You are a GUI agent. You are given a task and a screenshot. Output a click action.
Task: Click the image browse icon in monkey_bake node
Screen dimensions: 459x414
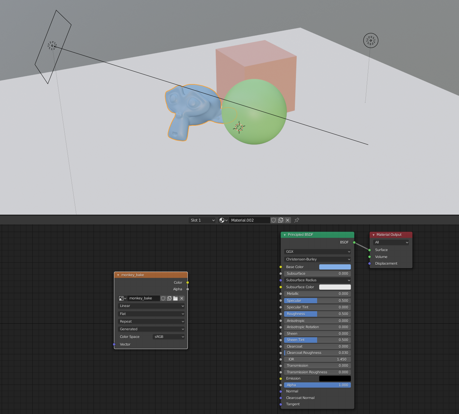(122, 298)
